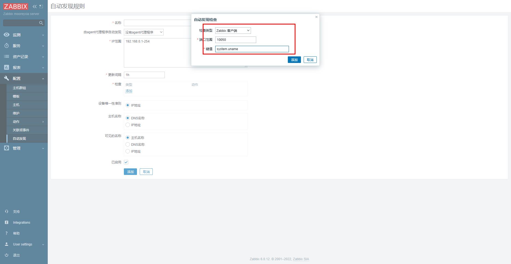The width and height of the screenshot is (511, 264).
Task: Close the 自动发现检查 dialog with X
Action: (x=316, y=17)
